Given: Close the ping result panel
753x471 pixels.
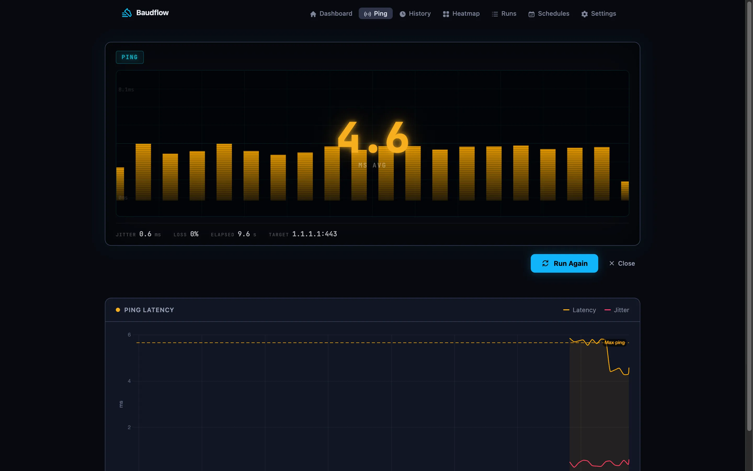Looking at the screenshot, I should (622, 263).
